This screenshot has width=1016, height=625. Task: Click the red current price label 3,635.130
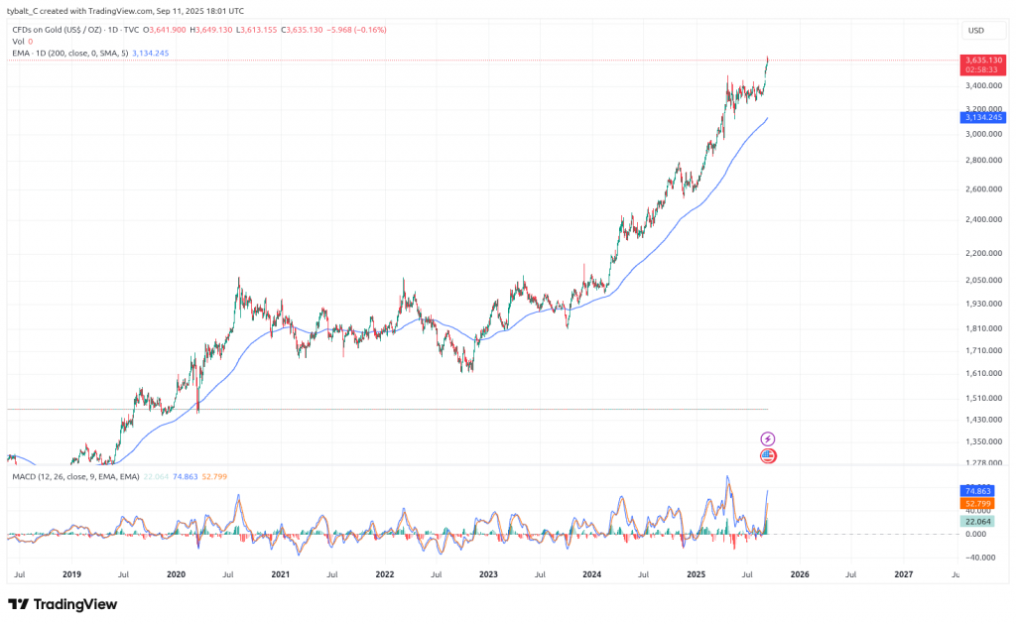[x=983, y=61]
